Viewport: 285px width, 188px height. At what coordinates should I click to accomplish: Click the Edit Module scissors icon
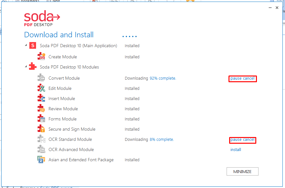(41, 88)
